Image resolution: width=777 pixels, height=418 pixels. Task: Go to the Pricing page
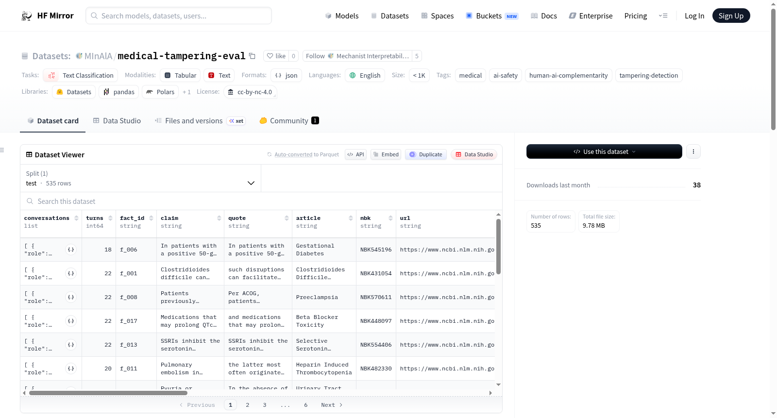coord(636,16)
